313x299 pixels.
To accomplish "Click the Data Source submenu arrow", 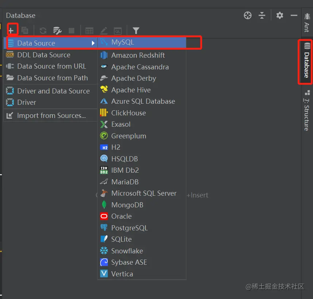I will coord(93,43).
